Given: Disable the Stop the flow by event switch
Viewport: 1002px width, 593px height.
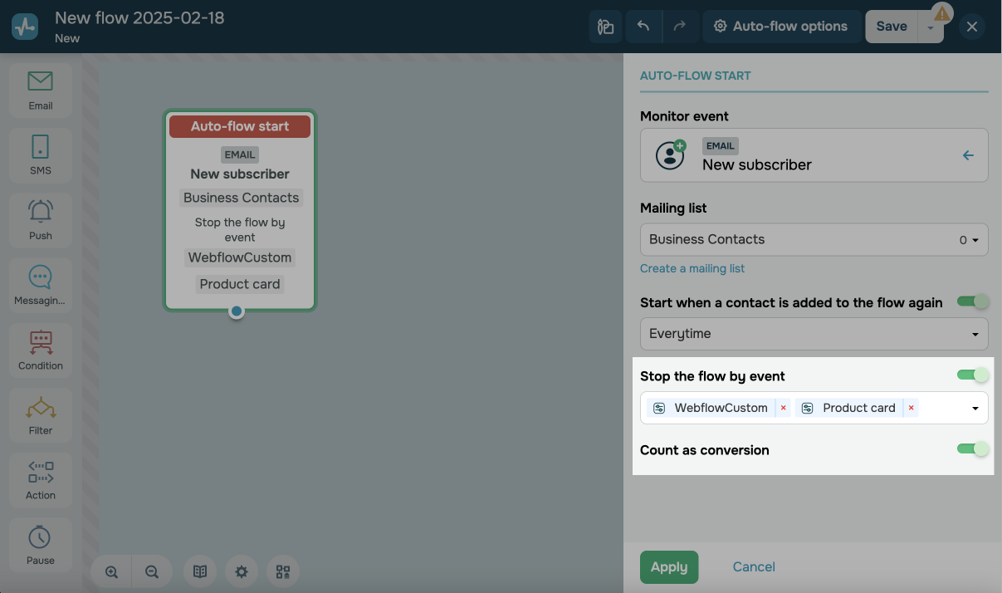Looking at the screenshot, I should [972, 375].
